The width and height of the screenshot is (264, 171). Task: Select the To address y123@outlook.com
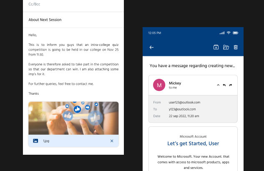pos(182,109)
